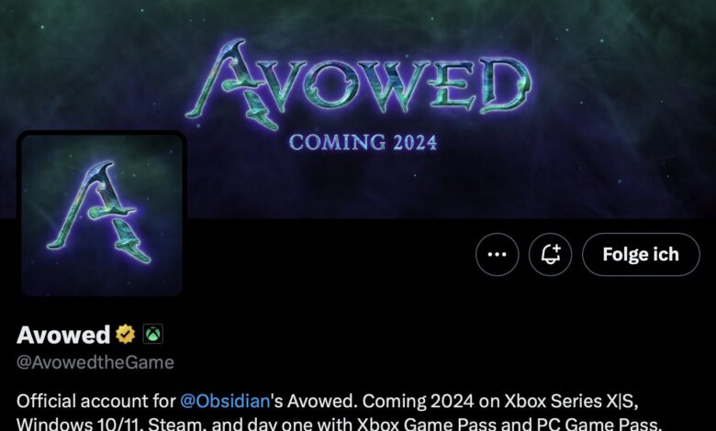Viewport: 716px width, 431px height.
Task: Click the large AVOWED logo in banner
Action: click(x=358, y=85)
